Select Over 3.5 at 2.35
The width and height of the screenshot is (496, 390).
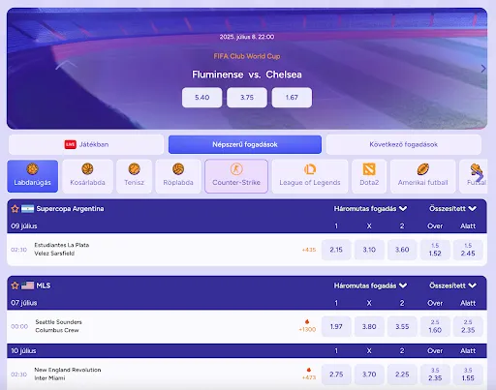[435, 375]
